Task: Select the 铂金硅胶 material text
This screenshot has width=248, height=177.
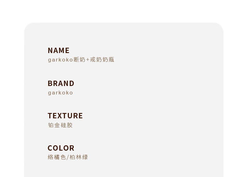Action: tap(60, 125)
